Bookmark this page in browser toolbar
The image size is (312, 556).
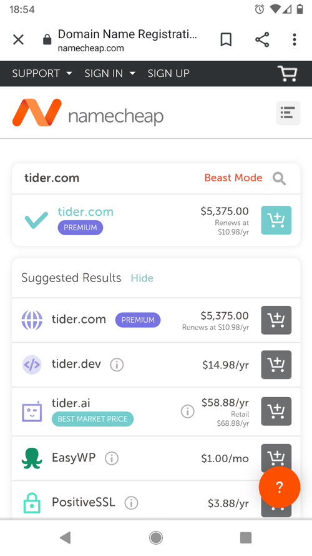coord(226,39)
